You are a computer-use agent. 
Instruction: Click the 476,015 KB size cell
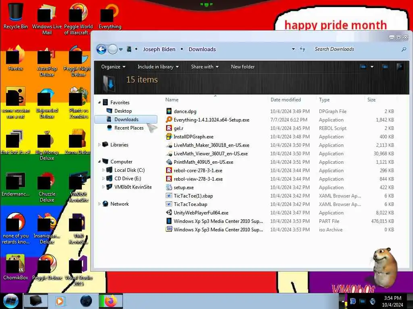pos(382,221)
